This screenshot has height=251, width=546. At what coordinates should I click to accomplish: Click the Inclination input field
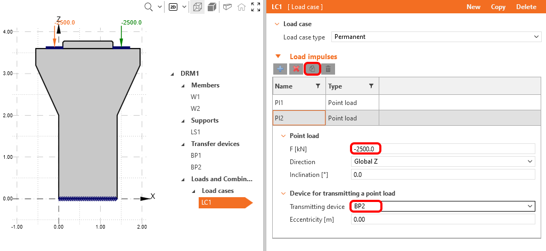443,174
